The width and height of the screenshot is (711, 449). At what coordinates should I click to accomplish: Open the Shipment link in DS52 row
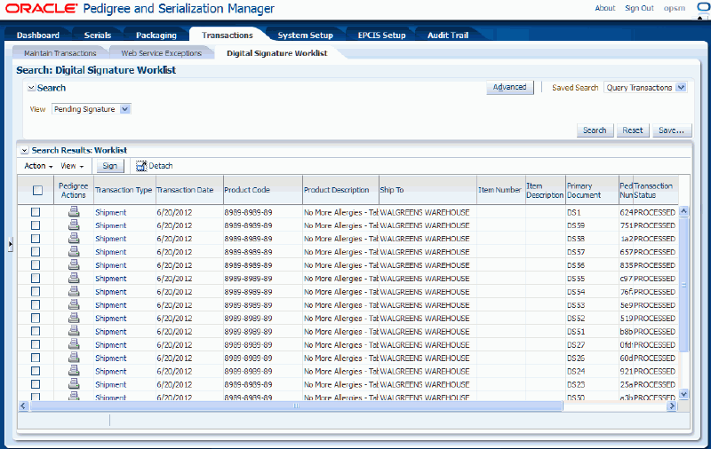[110, 319]
